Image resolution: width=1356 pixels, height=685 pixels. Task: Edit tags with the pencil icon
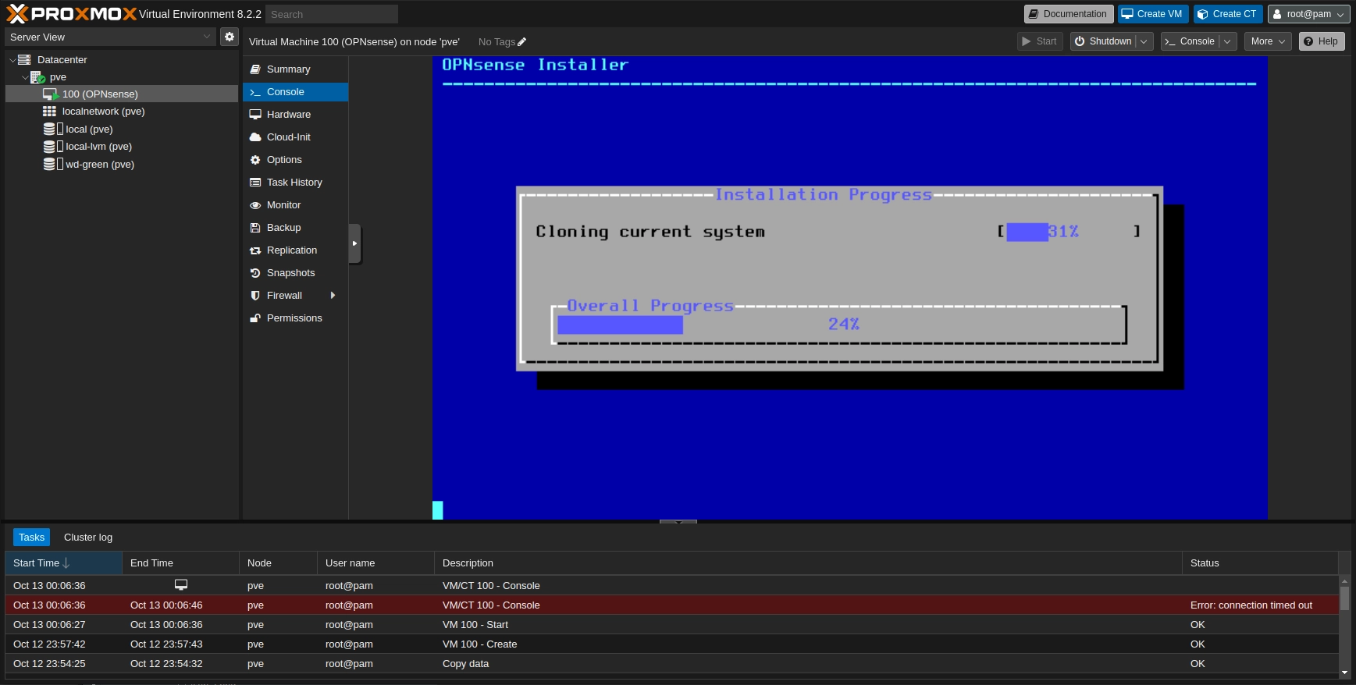pos(522,42)
